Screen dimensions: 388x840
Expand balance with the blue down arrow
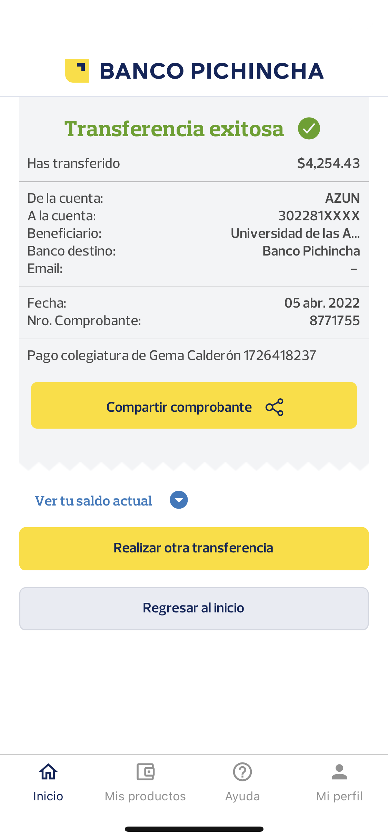tap(179, 500)
